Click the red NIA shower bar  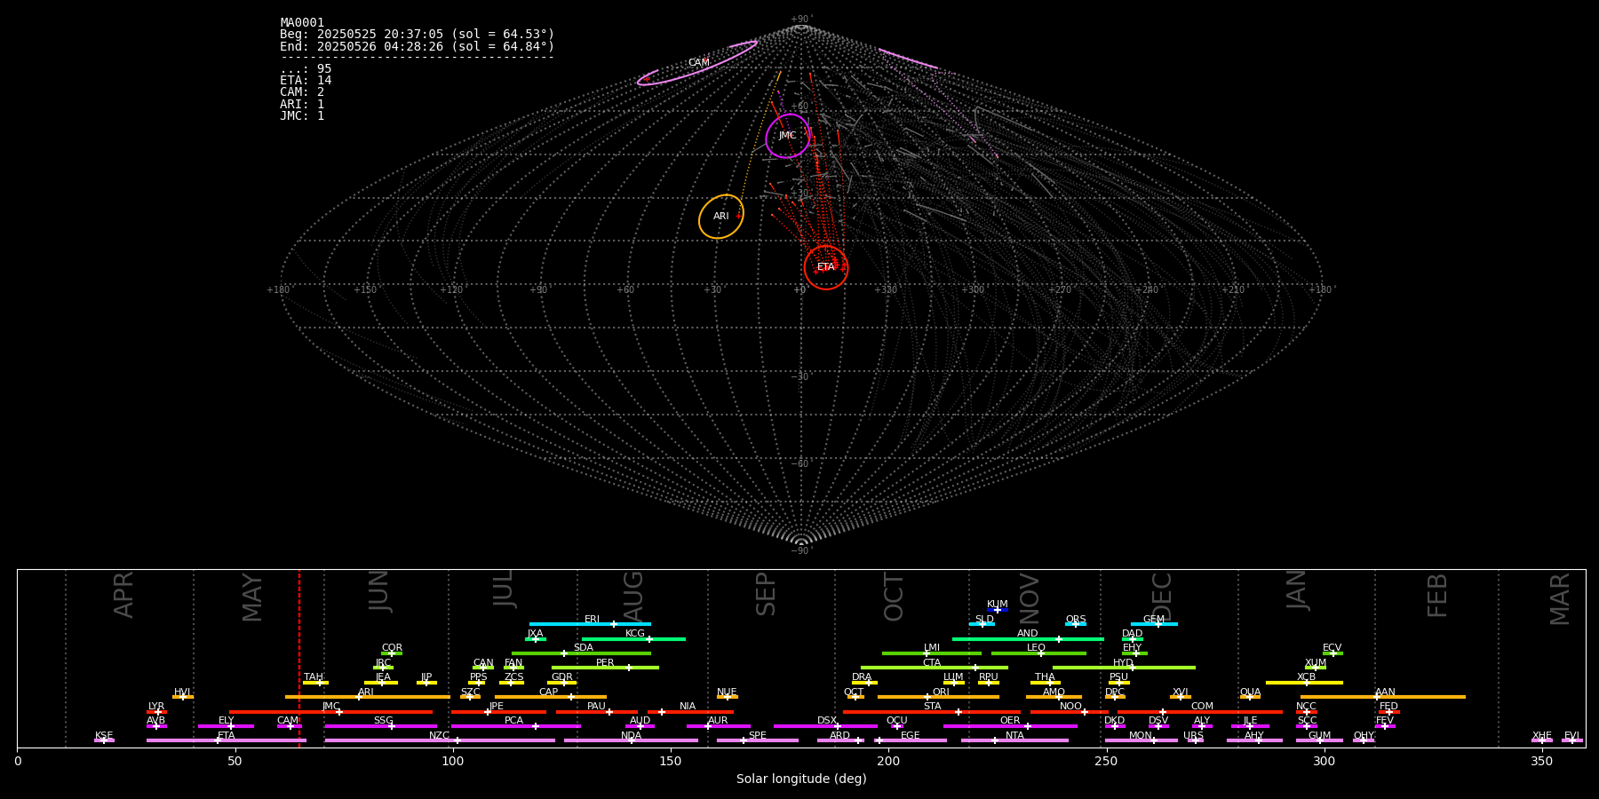pyautogui.click(x=690, y=711)
